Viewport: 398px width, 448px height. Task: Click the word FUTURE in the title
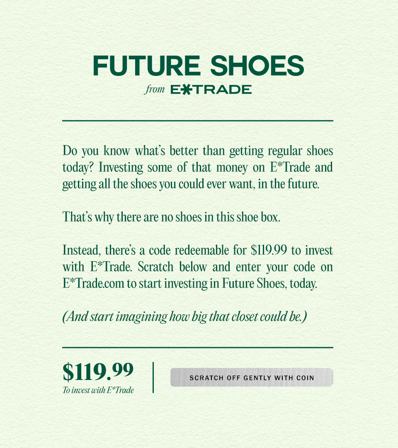tap(146, 66)
